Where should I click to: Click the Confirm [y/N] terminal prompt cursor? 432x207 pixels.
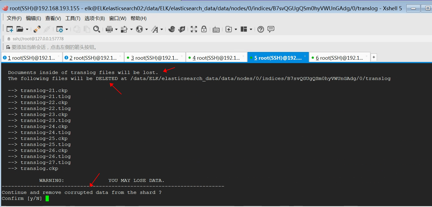[47, 198]
